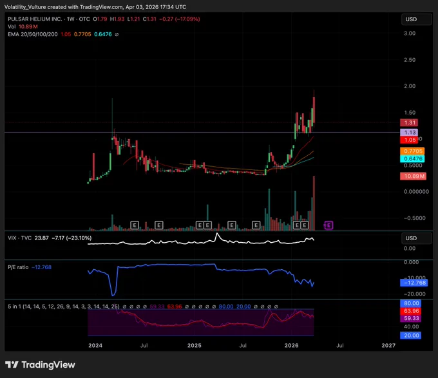Image resolution: width=438 pixels, height=378 pixels.
Task: Click the purple 59.33 axis label
Action: 411,318
